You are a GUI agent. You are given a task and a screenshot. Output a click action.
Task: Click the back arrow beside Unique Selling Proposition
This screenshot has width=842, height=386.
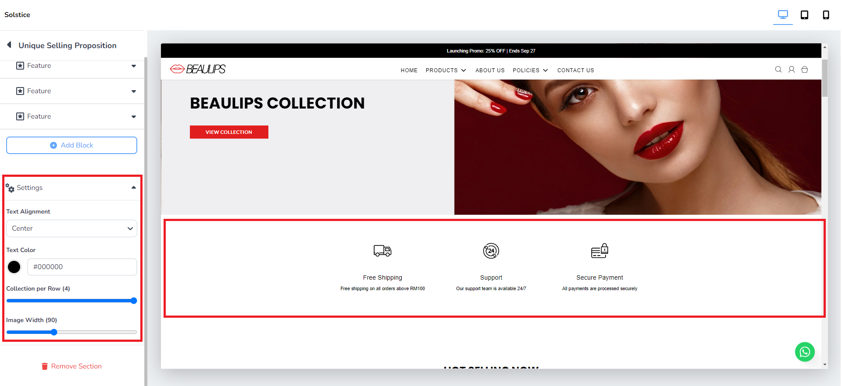click(x=9, y=45)
